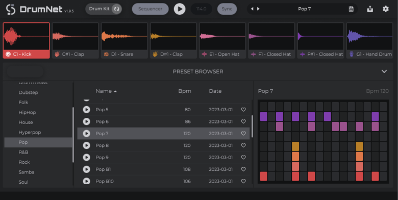The image size is (398, 200).
Task: Start playback with the play button
Action: (180, 9)
